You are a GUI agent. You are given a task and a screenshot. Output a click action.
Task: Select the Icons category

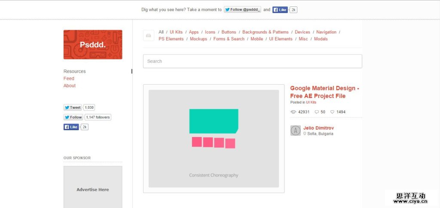210,32
